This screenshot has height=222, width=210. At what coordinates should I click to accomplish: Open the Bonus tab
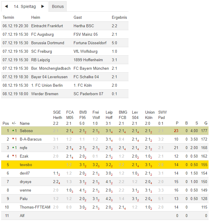click(58, 6)
